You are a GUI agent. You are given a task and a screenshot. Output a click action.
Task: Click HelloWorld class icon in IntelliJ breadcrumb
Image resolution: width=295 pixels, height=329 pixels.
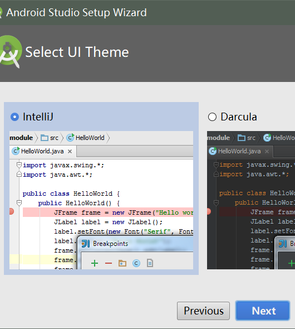click(70, 138)
